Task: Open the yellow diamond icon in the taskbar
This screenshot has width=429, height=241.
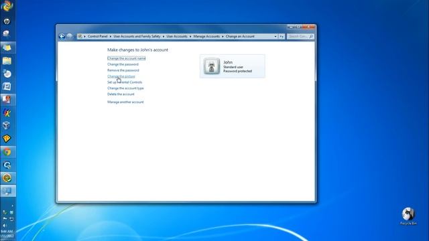Action: click(7, 139)
